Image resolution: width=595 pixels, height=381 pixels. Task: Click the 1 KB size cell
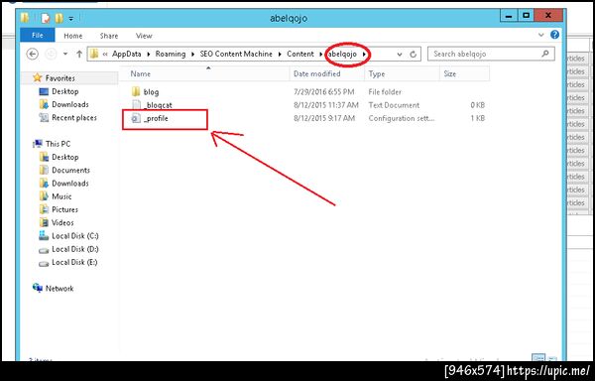point(477,118)
